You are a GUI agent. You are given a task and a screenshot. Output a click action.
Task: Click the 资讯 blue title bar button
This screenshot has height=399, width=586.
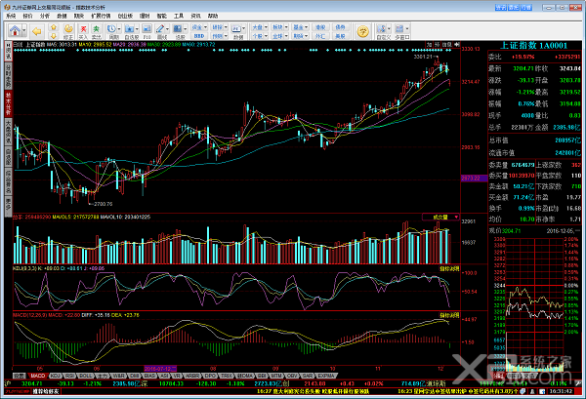pos(501,7)
